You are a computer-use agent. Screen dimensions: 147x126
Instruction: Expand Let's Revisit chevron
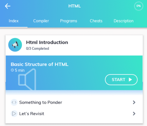[134, 114]
